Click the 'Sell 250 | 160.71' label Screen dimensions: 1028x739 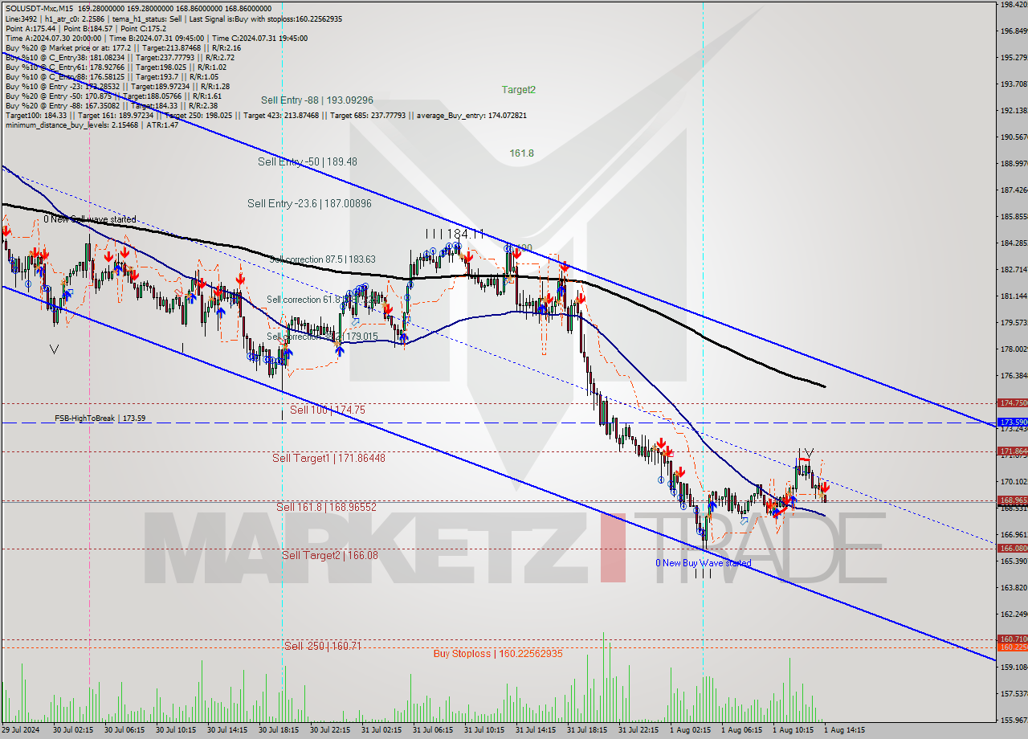(x=323, y=646)
